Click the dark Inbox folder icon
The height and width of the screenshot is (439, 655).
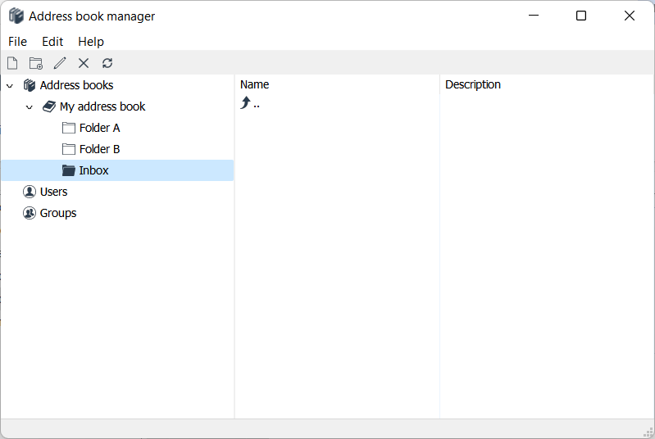click(x=69, y=170)
